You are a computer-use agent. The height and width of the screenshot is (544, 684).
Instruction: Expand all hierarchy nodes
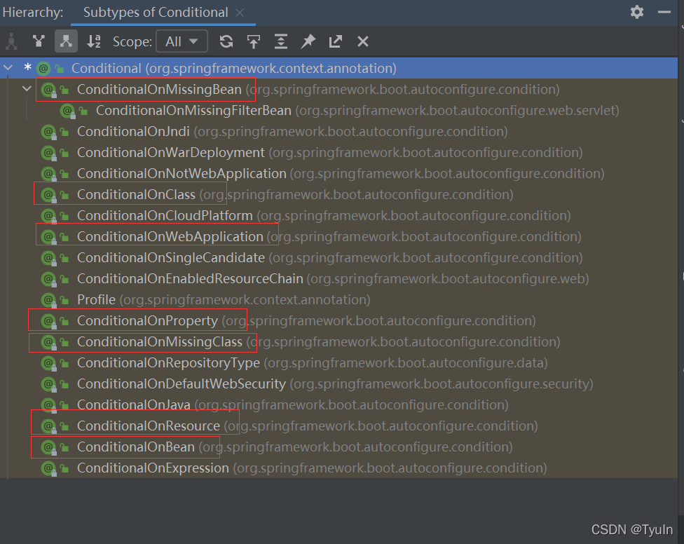(281, 41)
